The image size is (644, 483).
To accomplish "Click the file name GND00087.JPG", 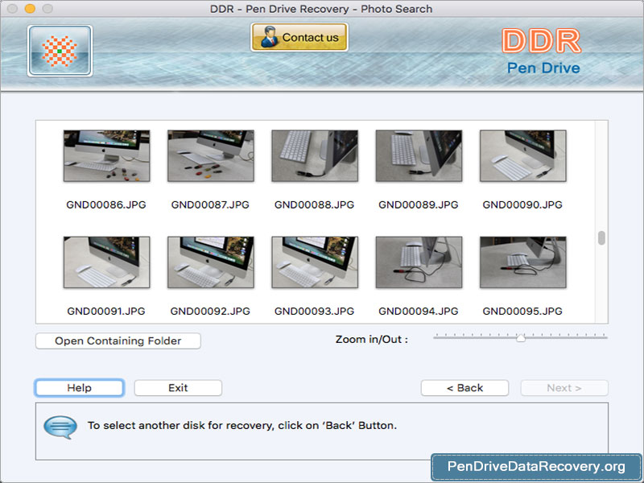I will (x=210, y=204).
